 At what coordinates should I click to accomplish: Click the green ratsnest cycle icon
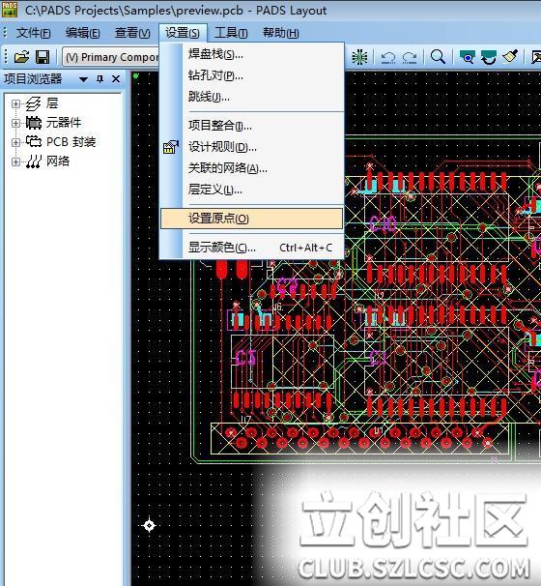[x=359, y=57]
